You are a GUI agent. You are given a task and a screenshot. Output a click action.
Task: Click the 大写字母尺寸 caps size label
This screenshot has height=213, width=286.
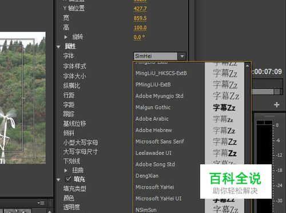click(81, 152)
